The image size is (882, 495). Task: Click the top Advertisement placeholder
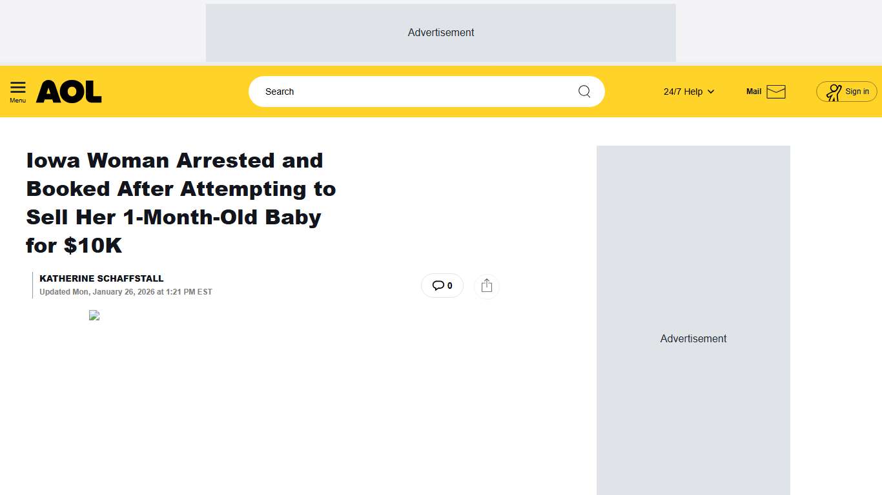[440, 32]
